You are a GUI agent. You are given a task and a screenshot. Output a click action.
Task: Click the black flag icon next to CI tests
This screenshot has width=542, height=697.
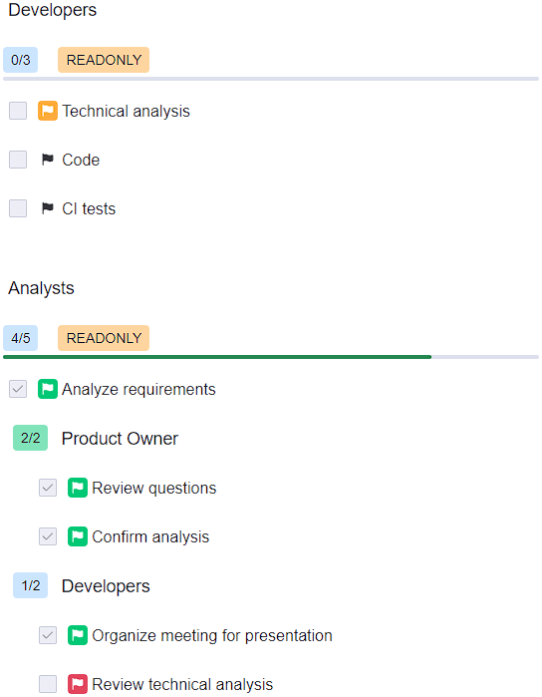pos(48,208)
